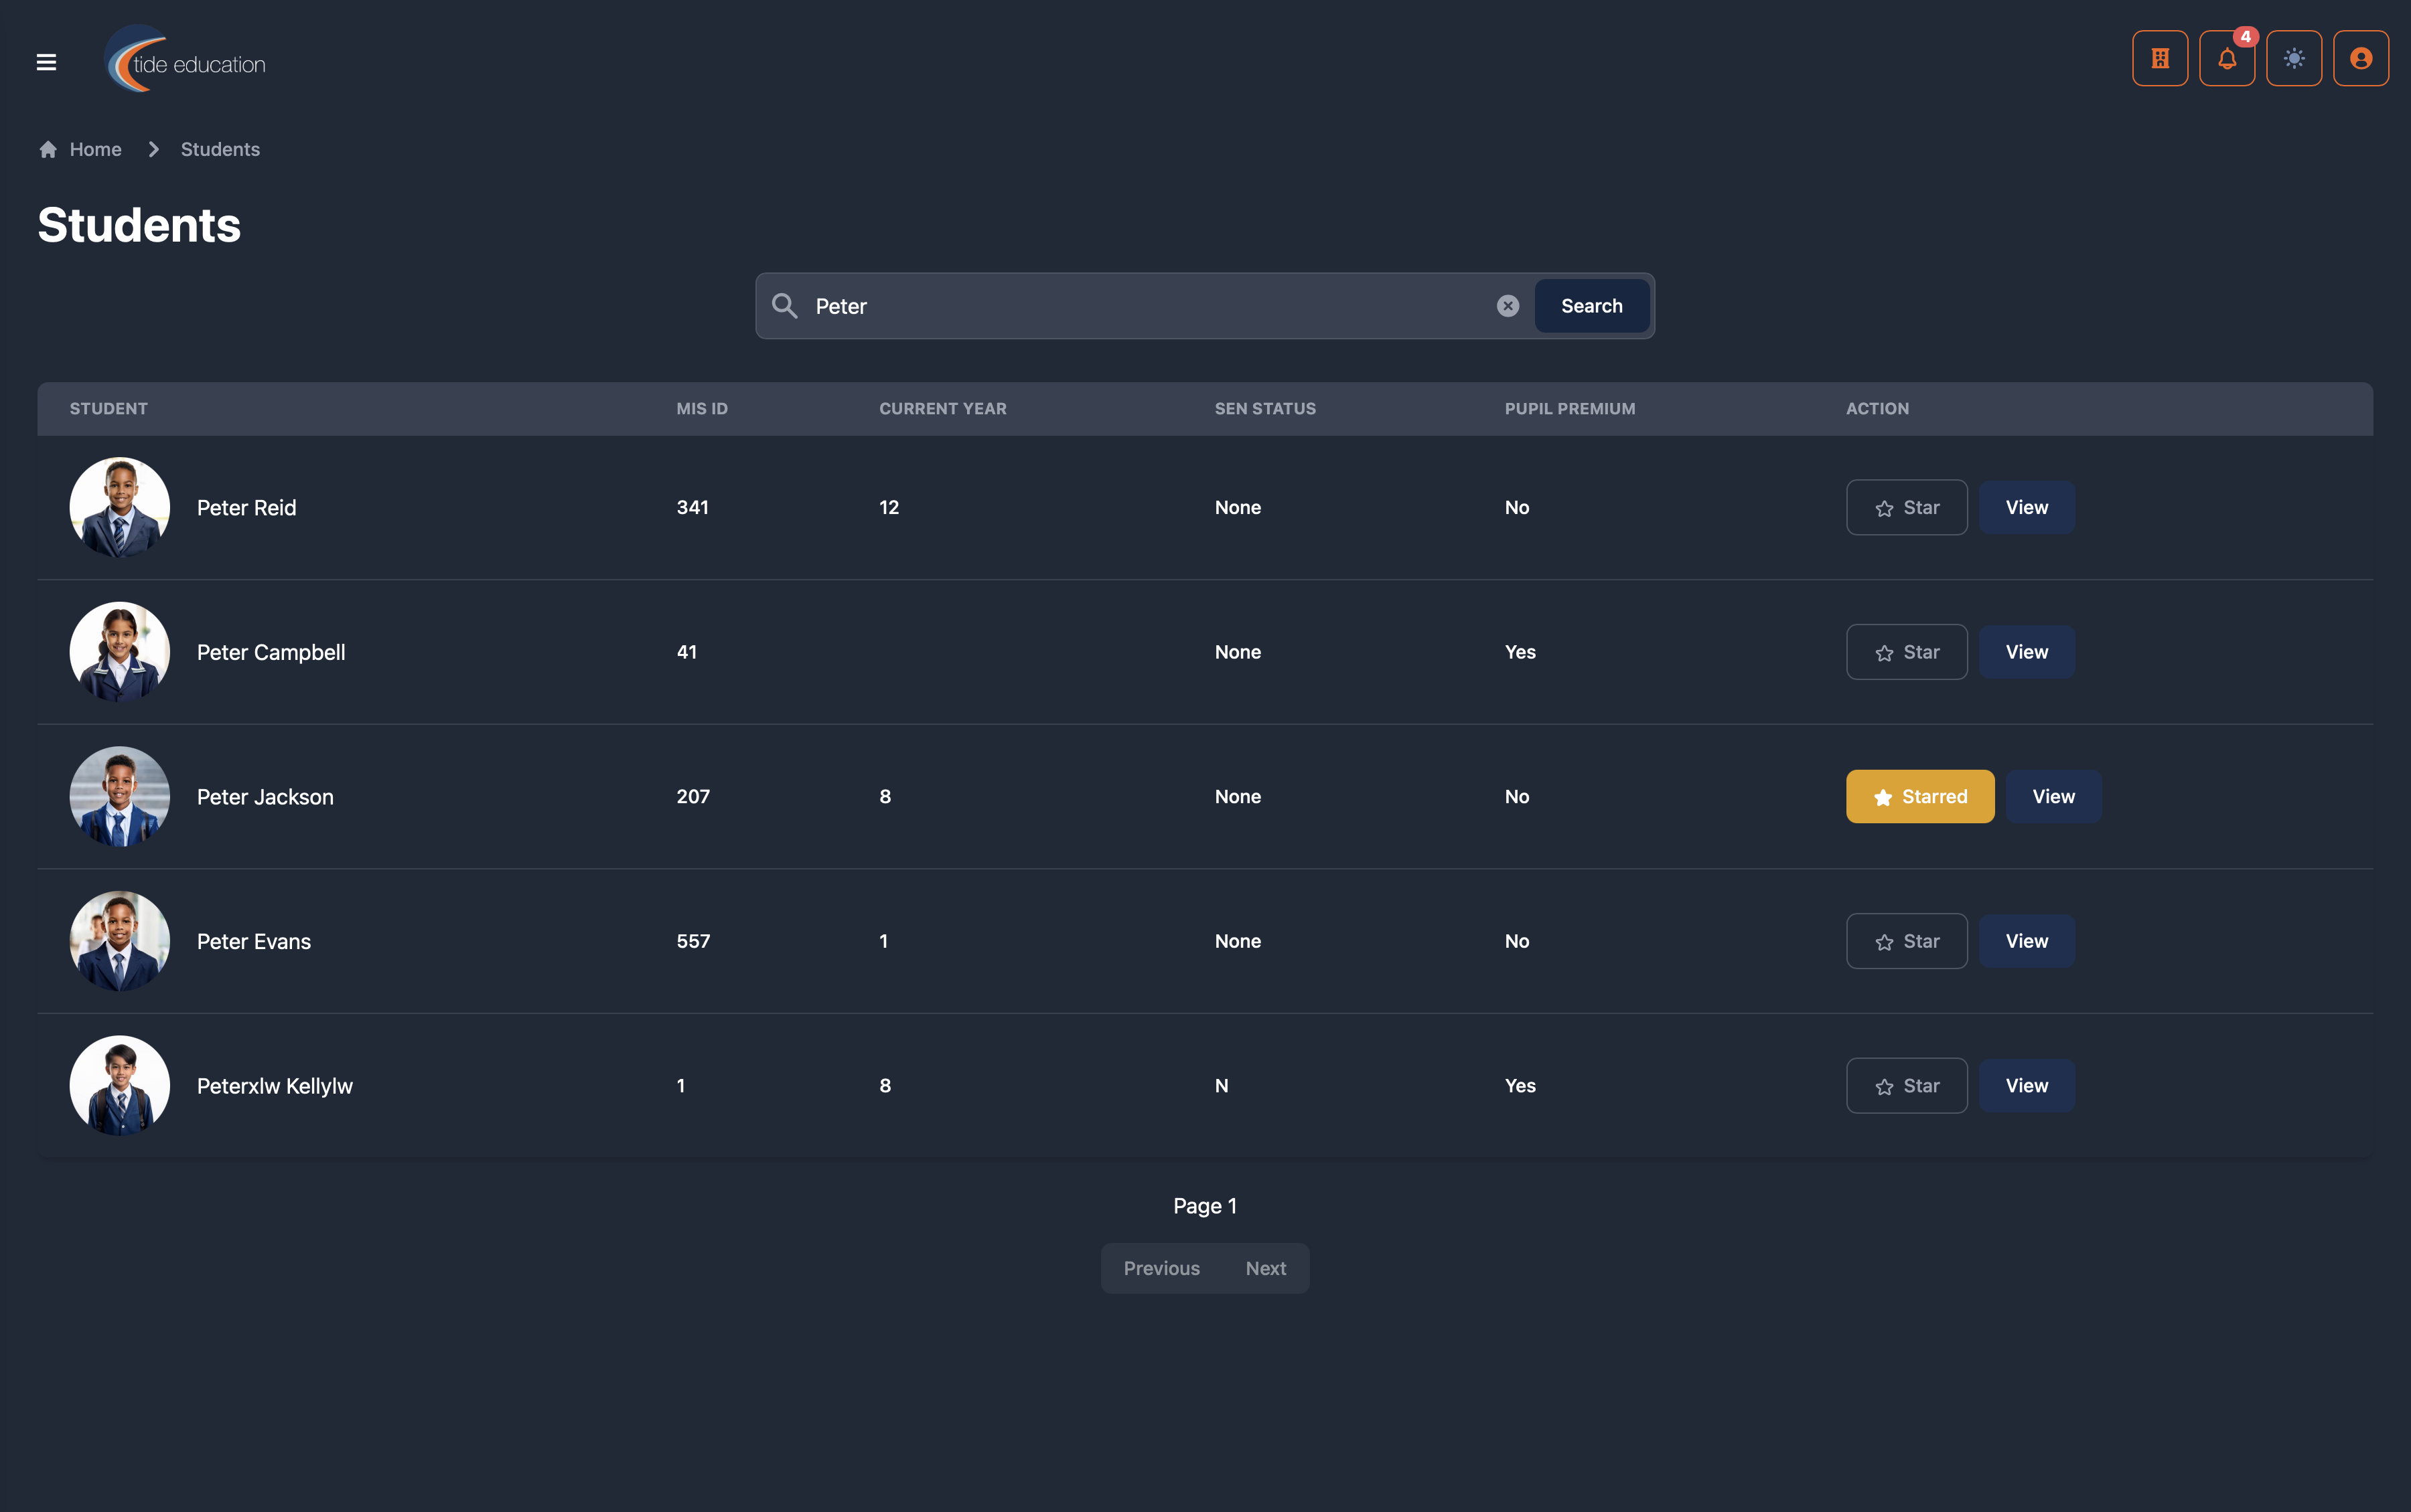Screen dimensions: 2411x1512
Task: Unstar Peter Jackson using Starred button
Action: click(x=1919, y=797)
